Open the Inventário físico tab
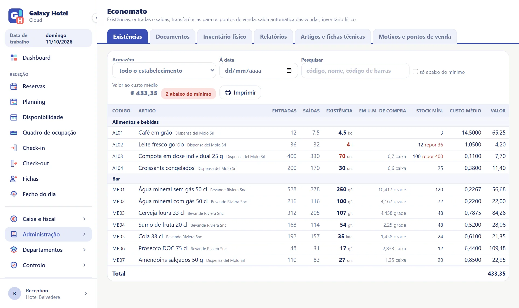Image resolution: width=519 pixels, height=308 pixels. click(225, 36)
